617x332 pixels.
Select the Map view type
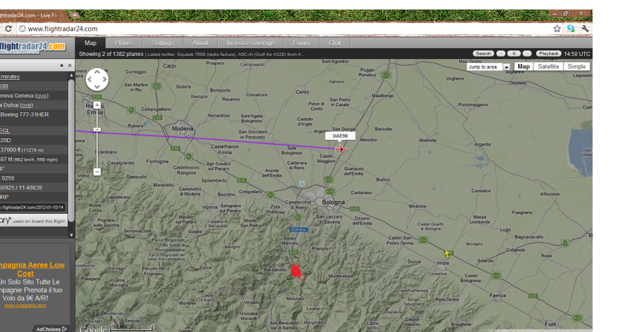[x=524, y=67]
